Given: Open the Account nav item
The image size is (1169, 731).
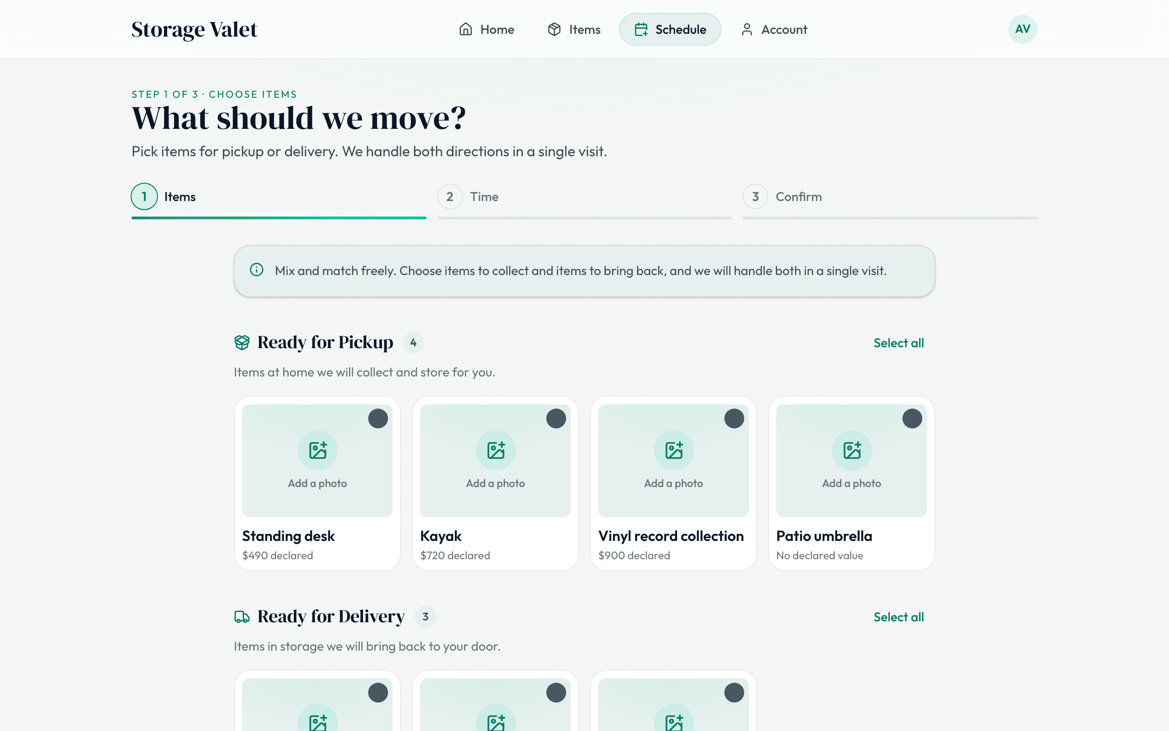Looking at the screenshot, I should tap(774, 30).
